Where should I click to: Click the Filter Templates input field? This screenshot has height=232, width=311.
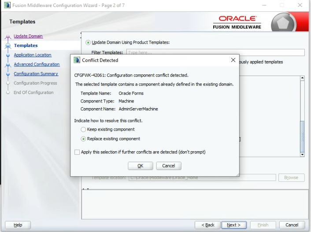(x=215, y=52)
